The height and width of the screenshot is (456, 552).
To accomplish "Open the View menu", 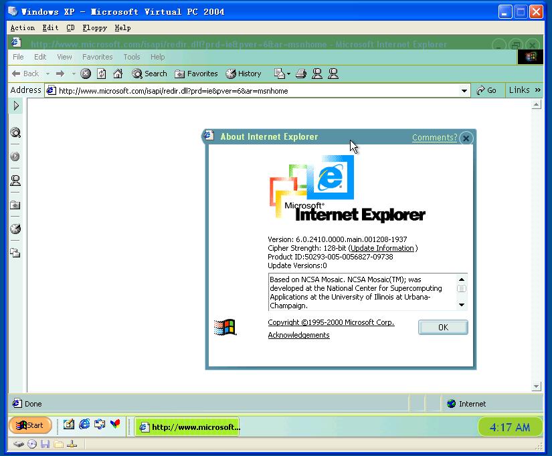I will click(64, 57).
